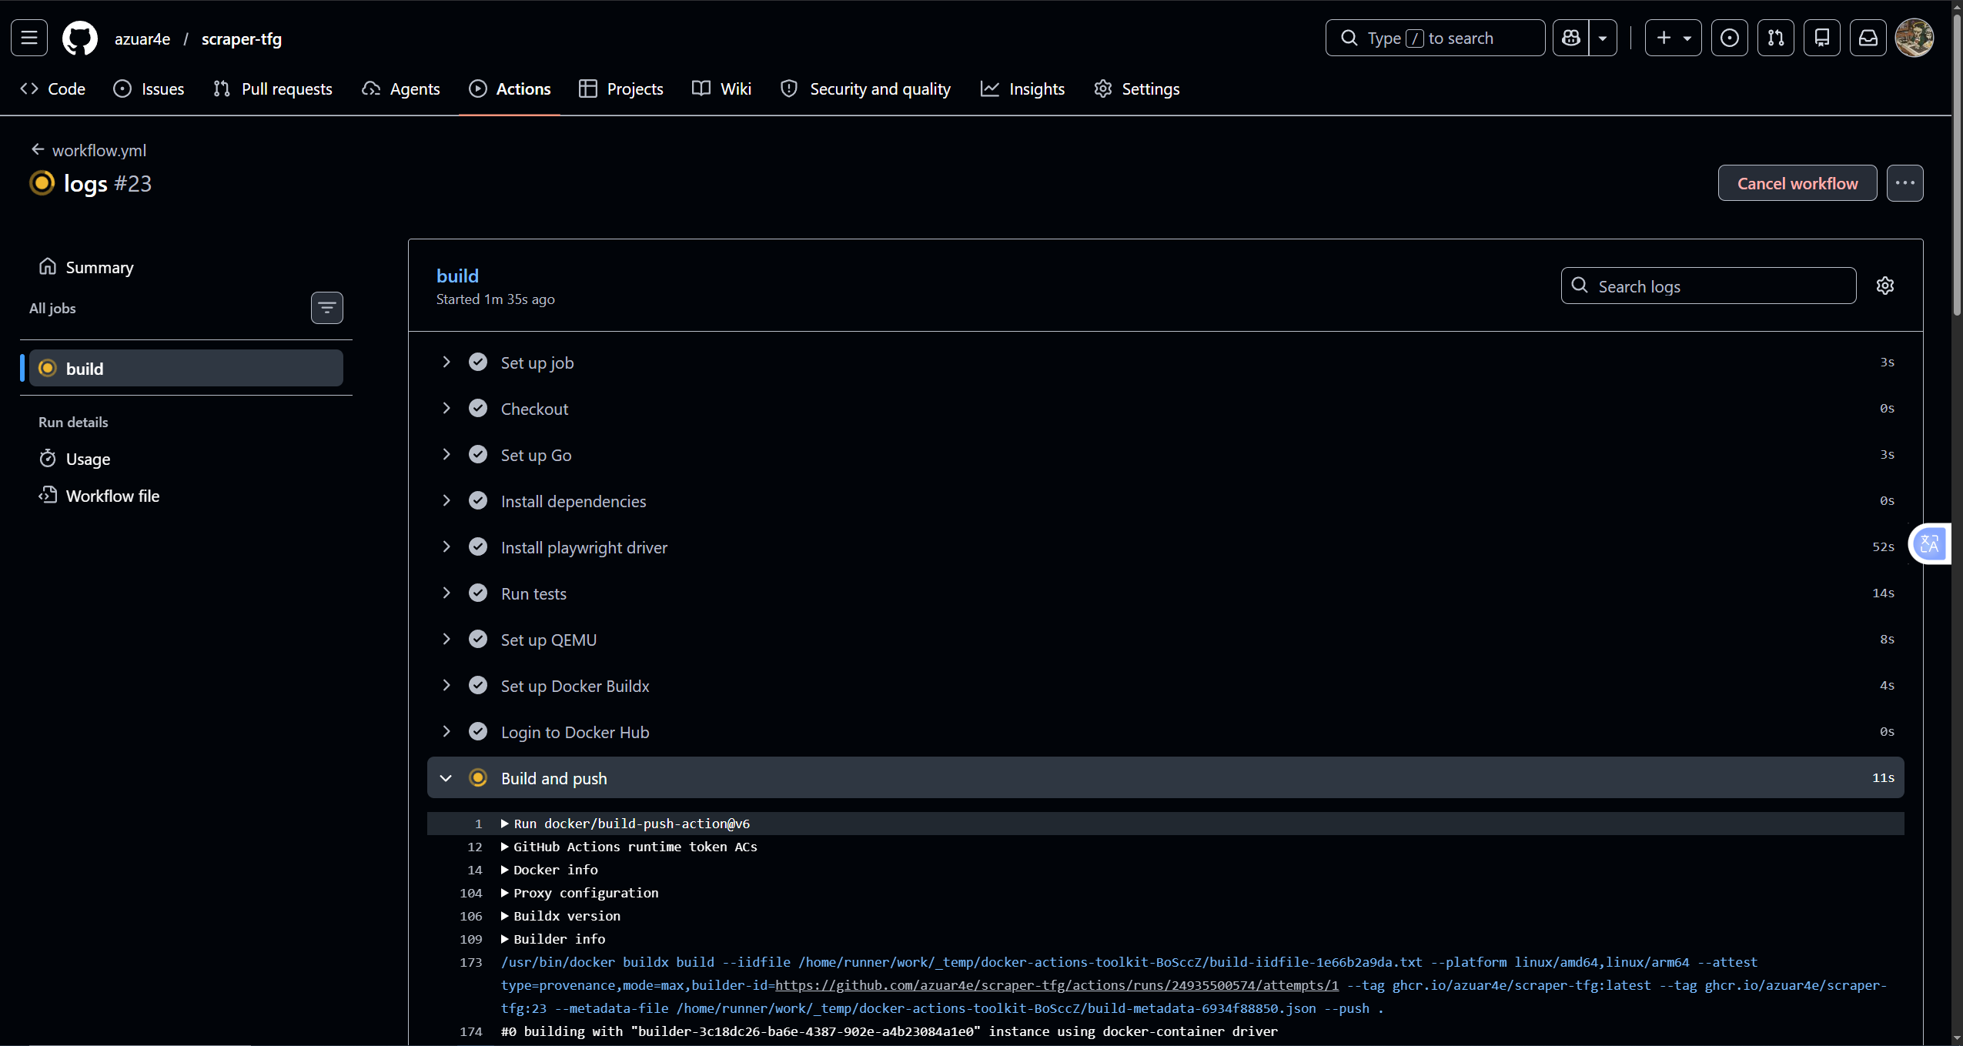Image resolution: width=1963 pixels, height=1046 pixels.
Task: Open the run options three-dot menu
Action: coord(1905,183)
